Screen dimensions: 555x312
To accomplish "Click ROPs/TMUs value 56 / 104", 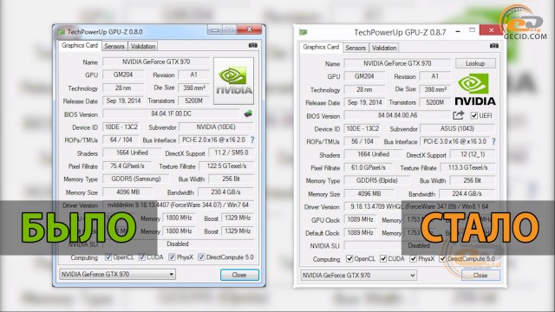I will (x=362, y=141).
